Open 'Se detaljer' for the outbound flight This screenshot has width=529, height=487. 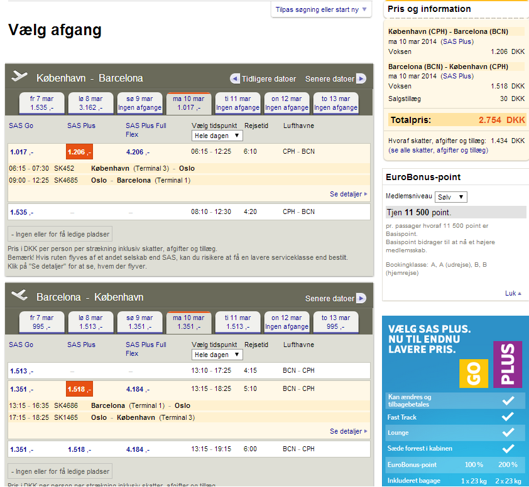pos(348,195)
